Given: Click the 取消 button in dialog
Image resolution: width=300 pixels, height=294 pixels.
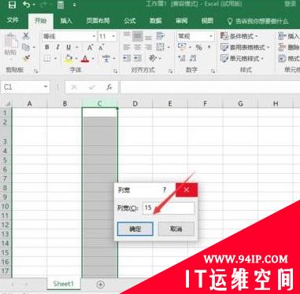Looking at the screenshot, I should [176, 229].
